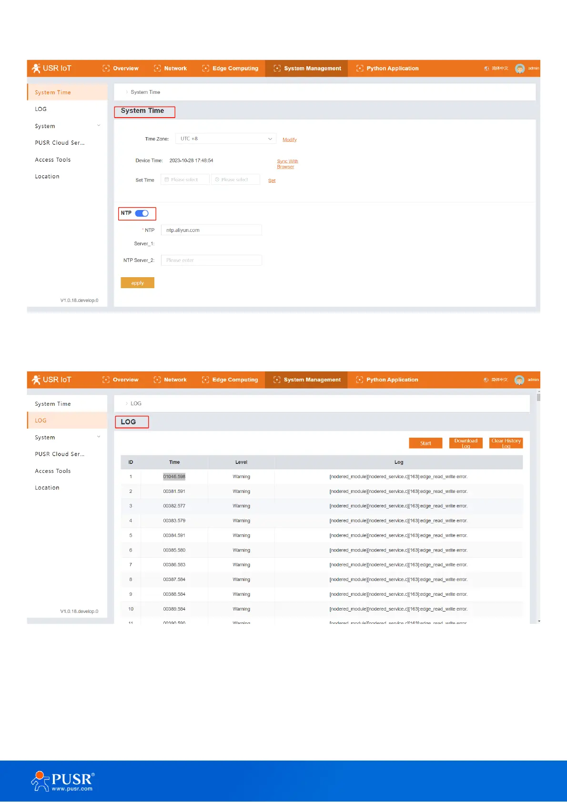
Task: Click the Edge Computing tab icon on the System Time page
Action: coord(206,69)
